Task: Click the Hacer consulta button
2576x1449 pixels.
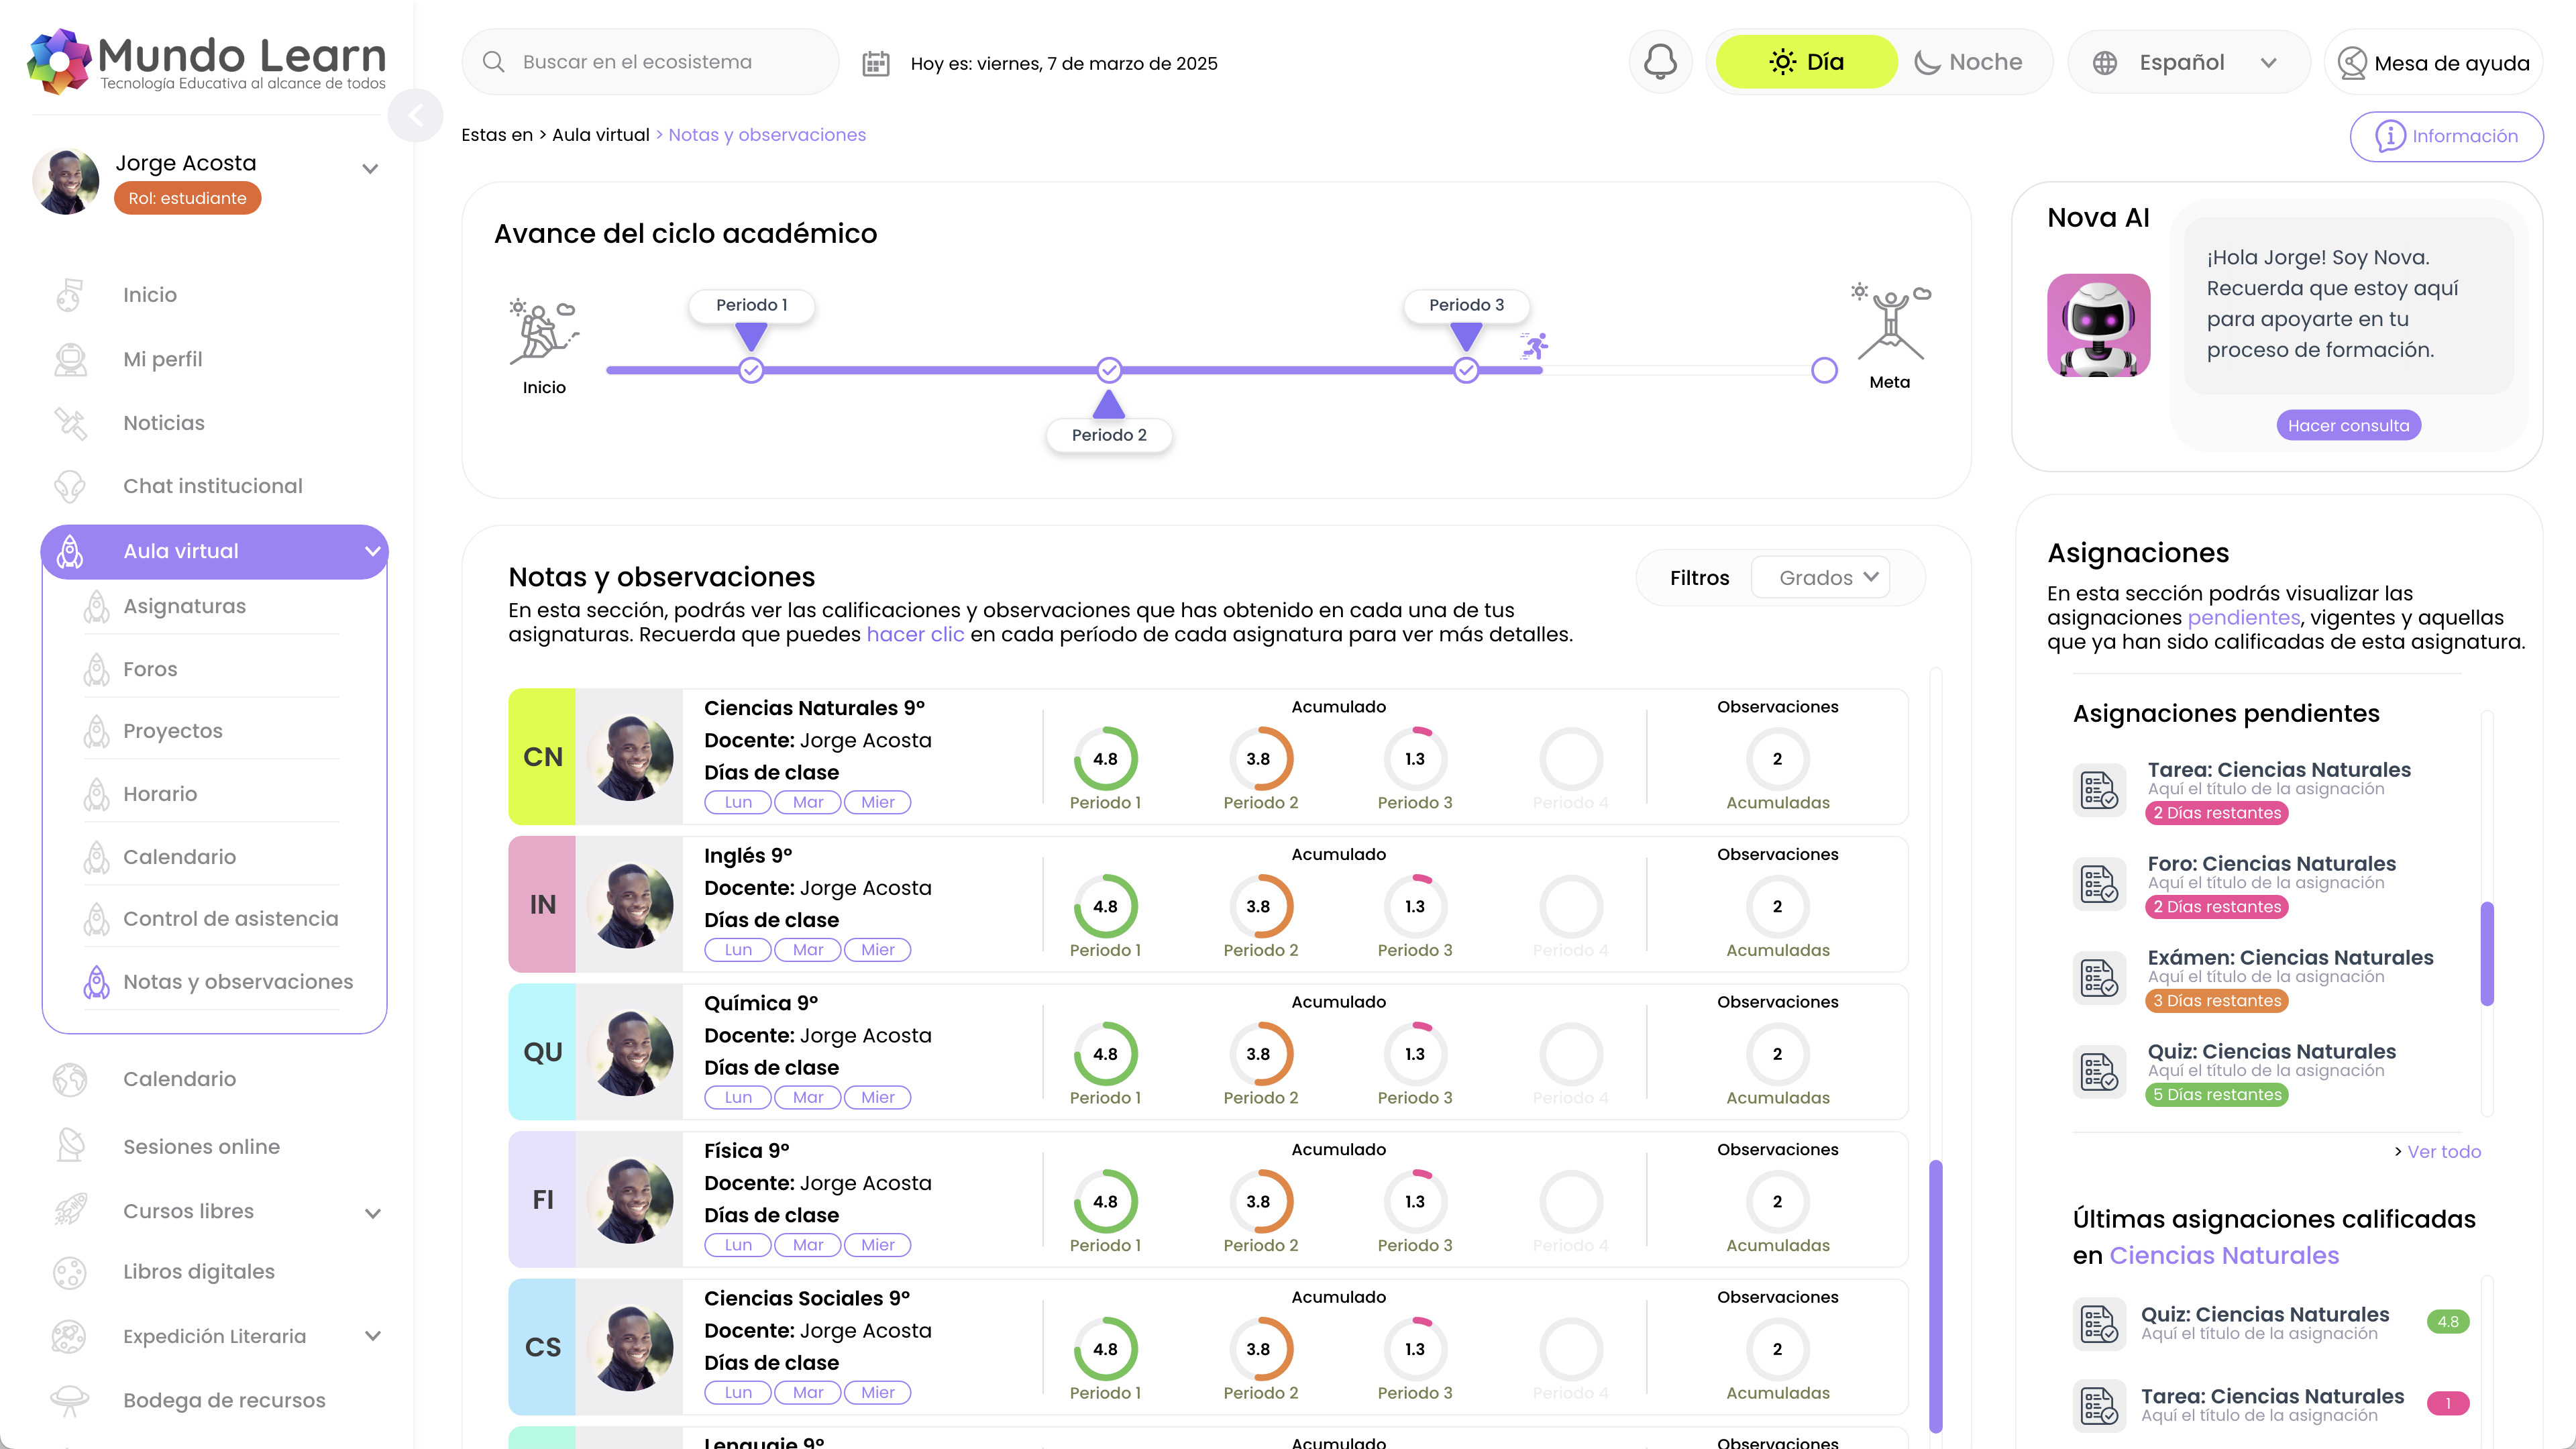Action: (x=2348, y=425)
